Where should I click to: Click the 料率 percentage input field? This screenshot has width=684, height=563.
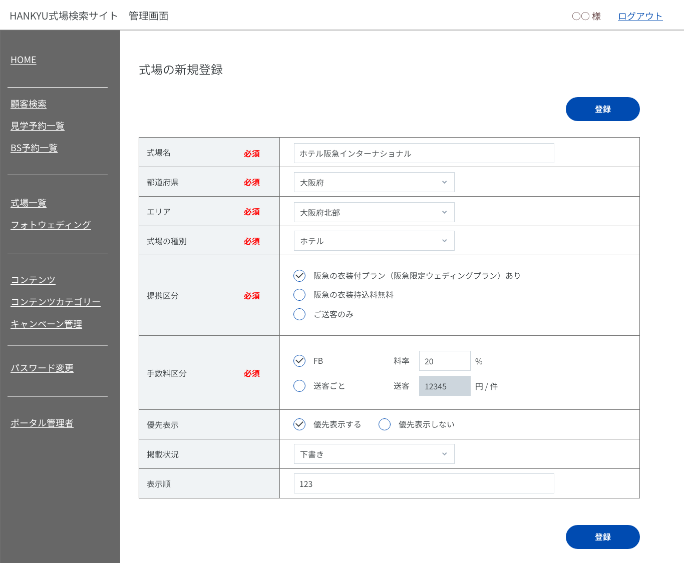tap(444, 361)
